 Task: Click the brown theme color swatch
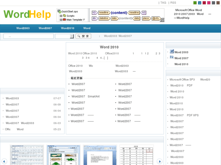click(x=218, y=3)
